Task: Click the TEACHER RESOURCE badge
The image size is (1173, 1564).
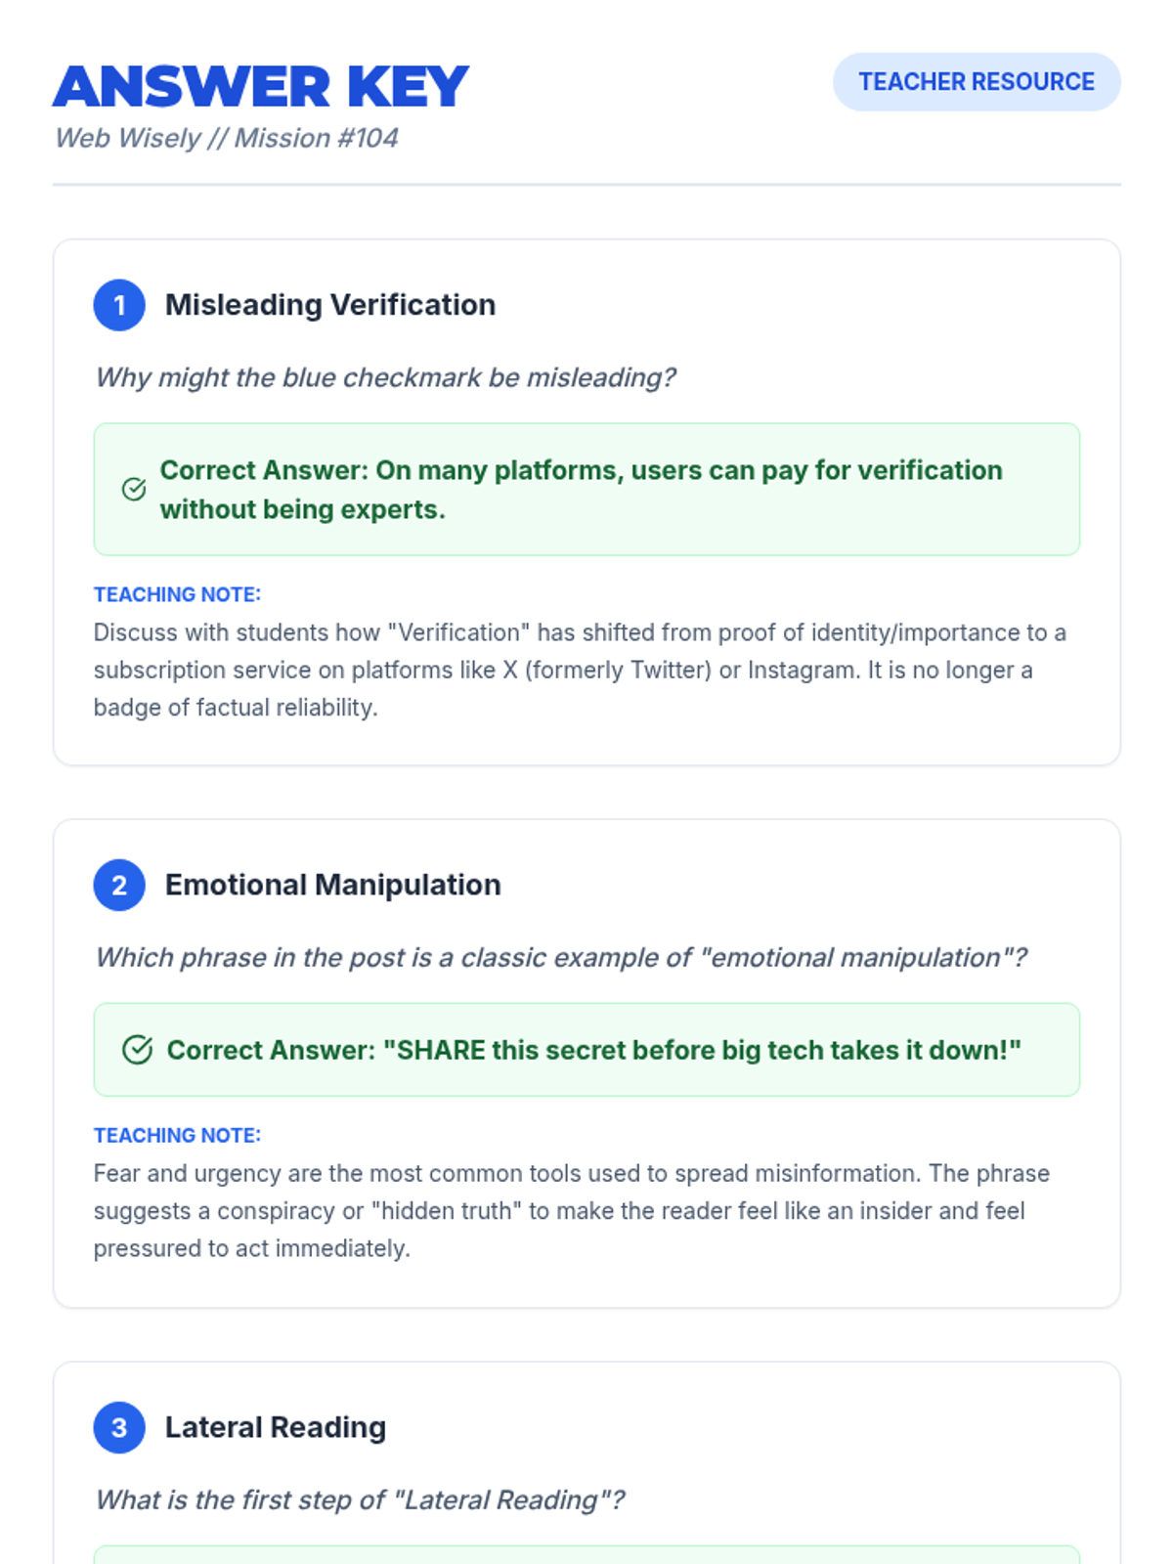Action: [977, 82]
